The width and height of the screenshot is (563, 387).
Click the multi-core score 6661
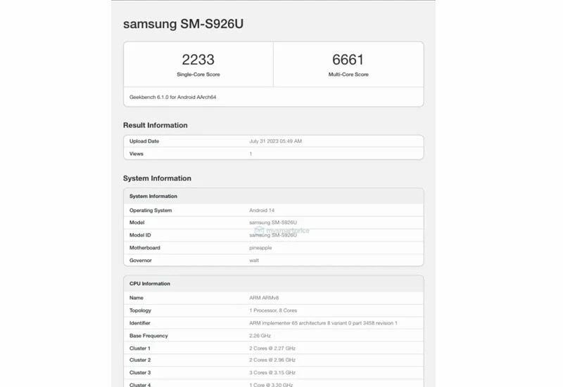(x=348, y=60)
